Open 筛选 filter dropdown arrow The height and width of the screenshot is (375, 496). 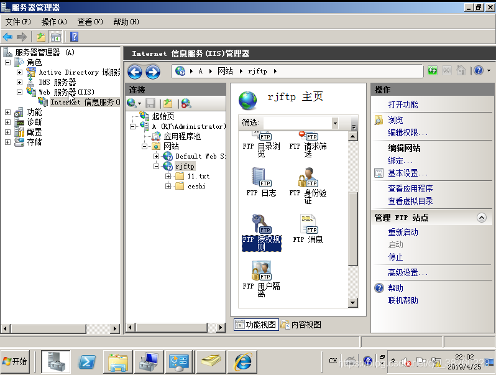coord(335,123)
